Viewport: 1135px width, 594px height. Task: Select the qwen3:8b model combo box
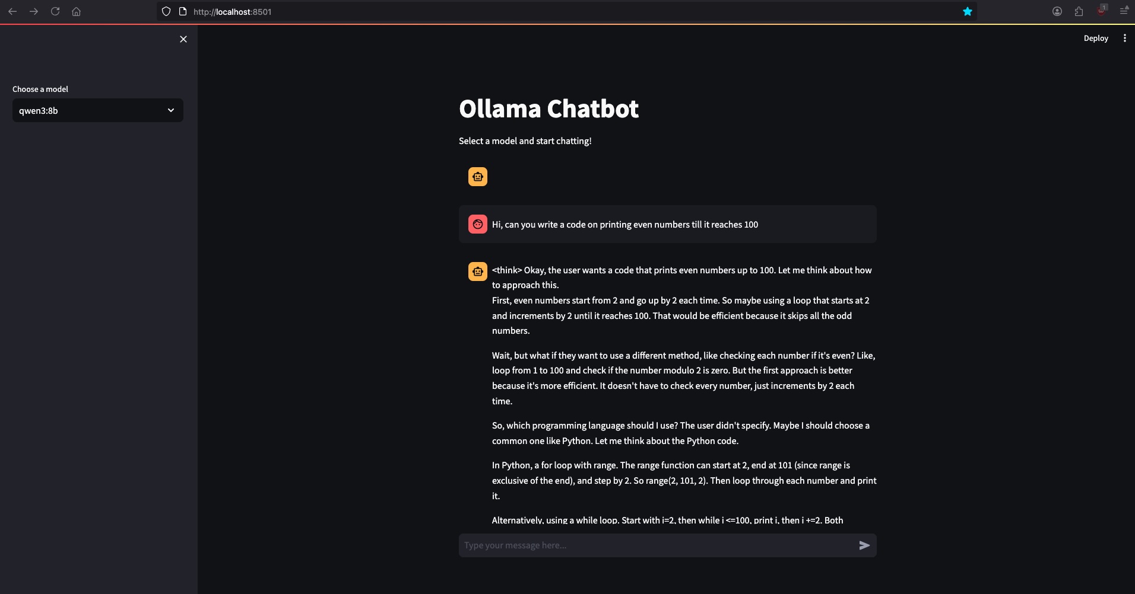pos(89,110)
